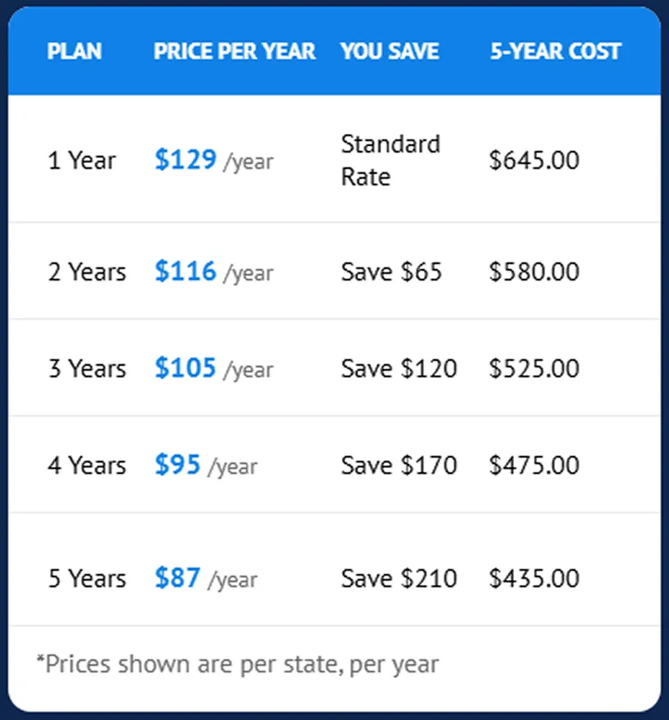Click the prices per state footnote
669x720 pixels.
click(238, 664)
